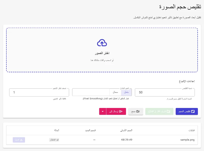Click the 'قيد الانتظار' pending status chip
Screen dimensions: 204x151
click(54, 140)
